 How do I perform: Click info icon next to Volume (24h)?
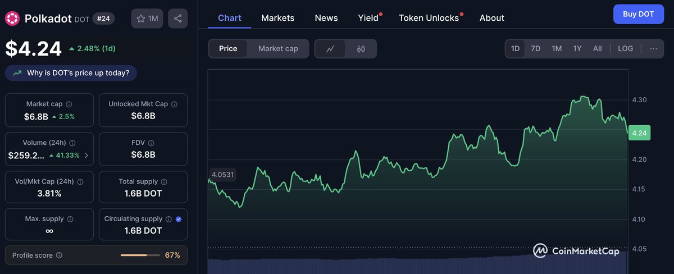point(72,143)
